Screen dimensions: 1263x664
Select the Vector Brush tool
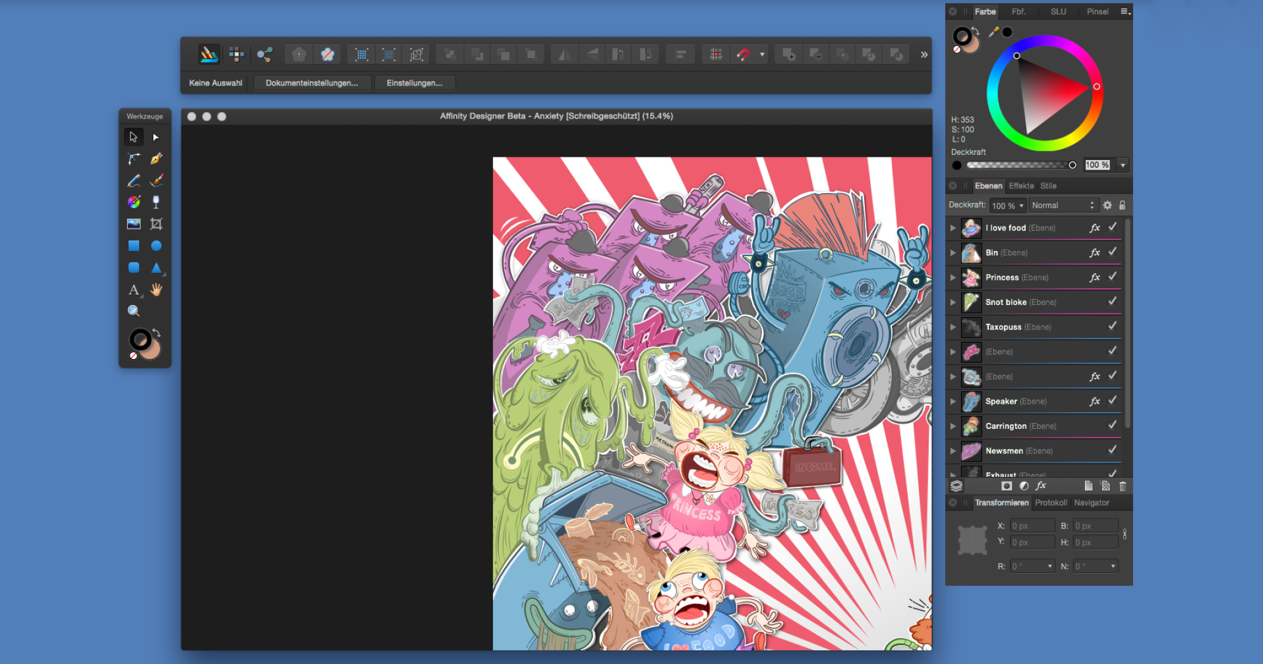tap(156, 180)
